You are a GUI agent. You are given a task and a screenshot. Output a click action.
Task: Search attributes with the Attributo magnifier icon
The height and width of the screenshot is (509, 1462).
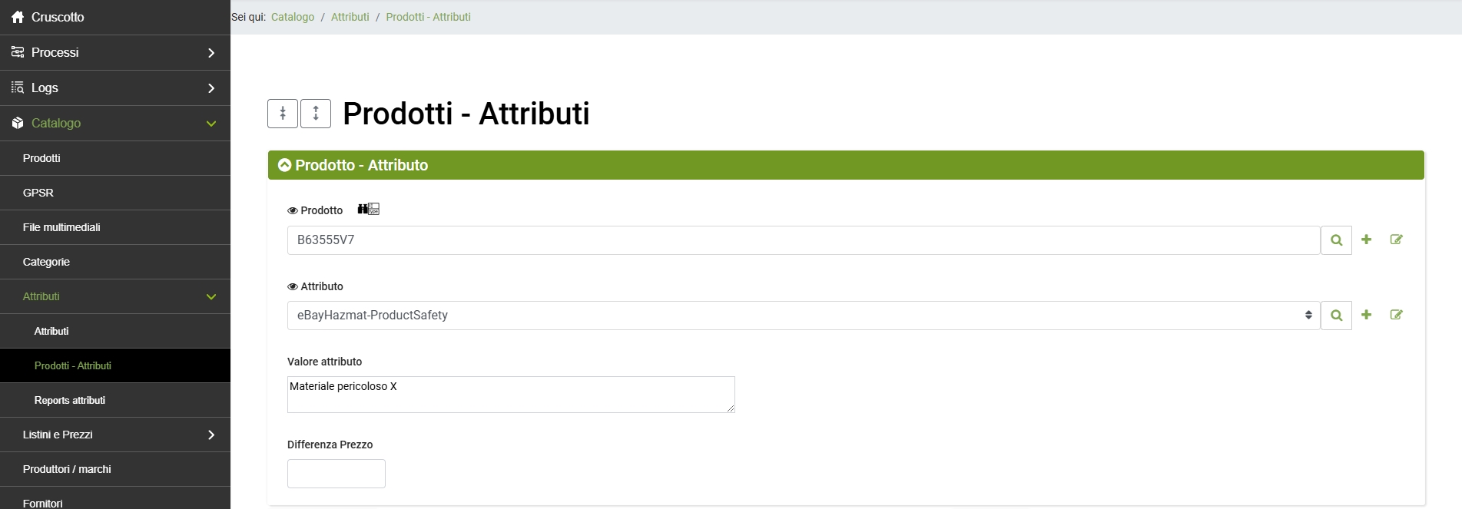pos(1336,316)
